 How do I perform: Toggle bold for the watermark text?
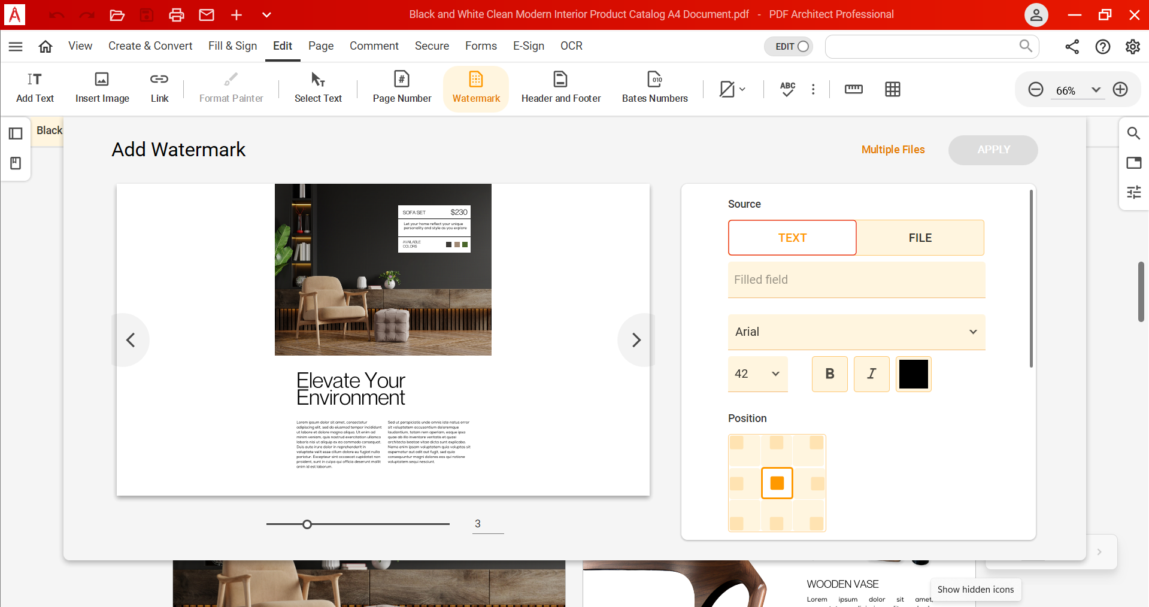point(829,374)
